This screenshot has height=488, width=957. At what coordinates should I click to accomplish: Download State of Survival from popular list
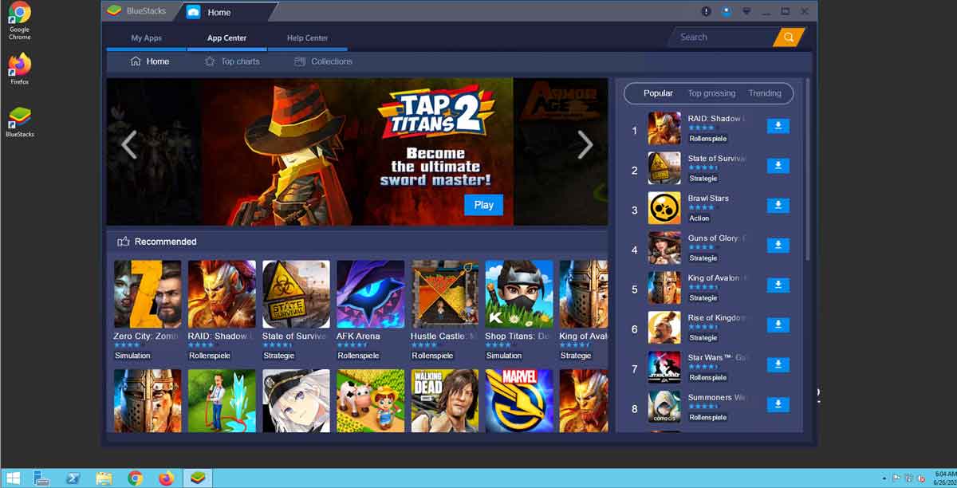click(x=778, y=166)
